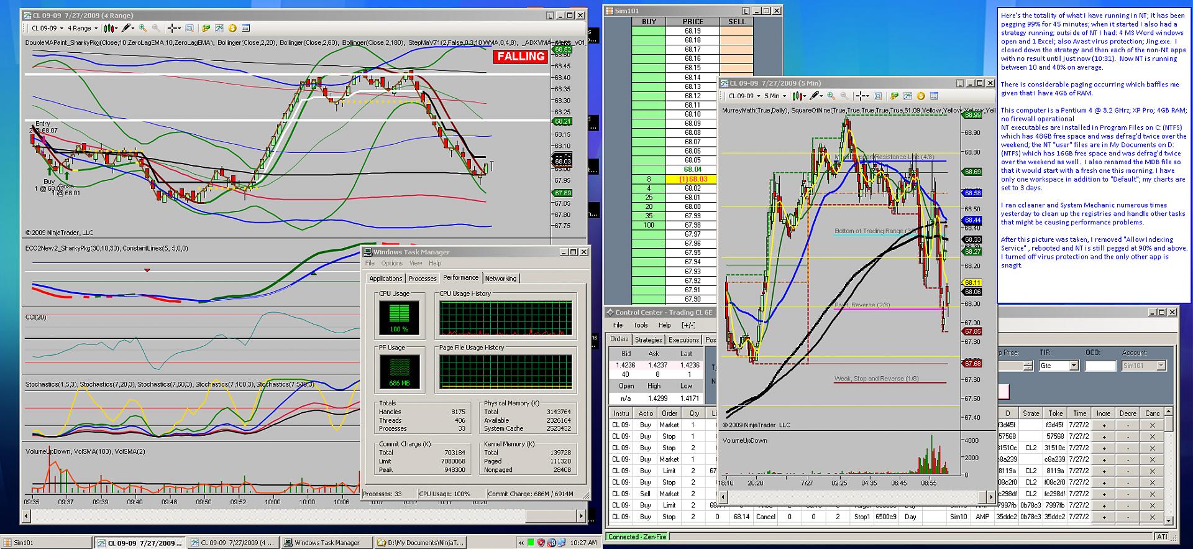1193x549 pixels.
Task: Click the [+/-] menu item in Control Center
Action: coord(688,325)
